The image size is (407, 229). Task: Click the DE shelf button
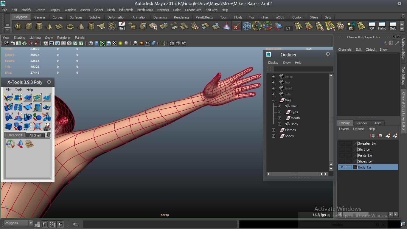coord(351,26)
